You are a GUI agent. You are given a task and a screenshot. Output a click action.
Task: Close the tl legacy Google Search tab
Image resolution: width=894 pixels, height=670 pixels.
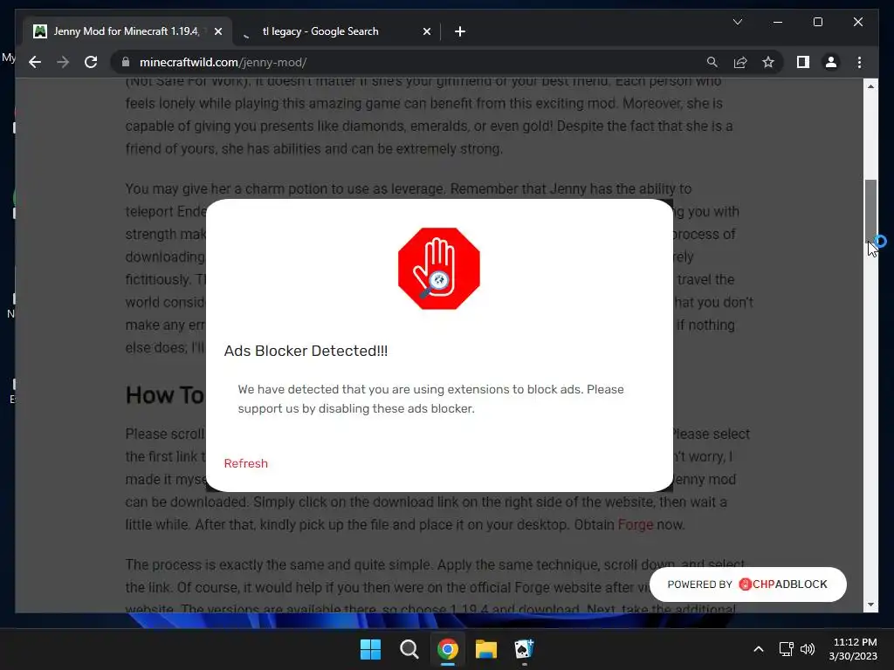pos(426,31)
